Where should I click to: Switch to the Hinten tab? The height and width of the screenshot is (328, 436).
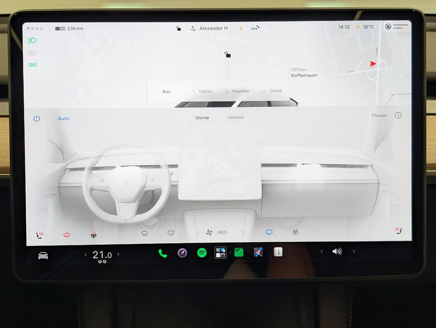(236, 117)
